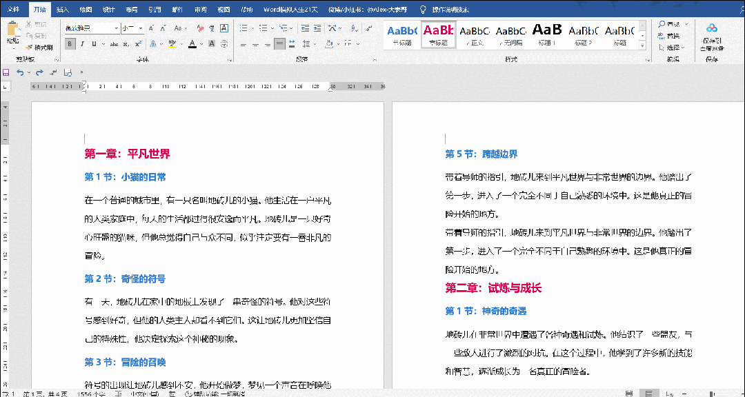Switch to the 插入 ribbon tab
The height and width of the screenshot is (397, 745).
click(62, 9)
